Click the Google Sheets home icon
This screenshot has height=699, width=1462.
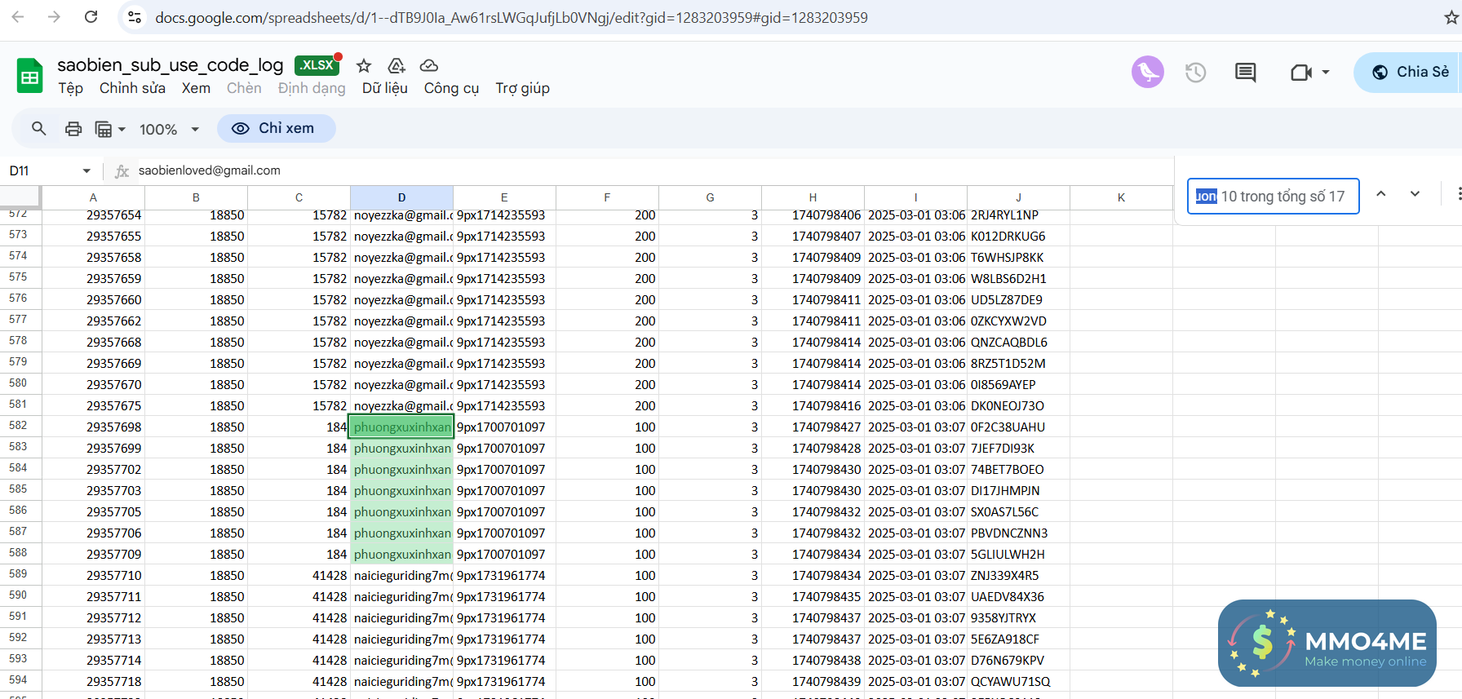pyautogui.click(x=30, y=77)
